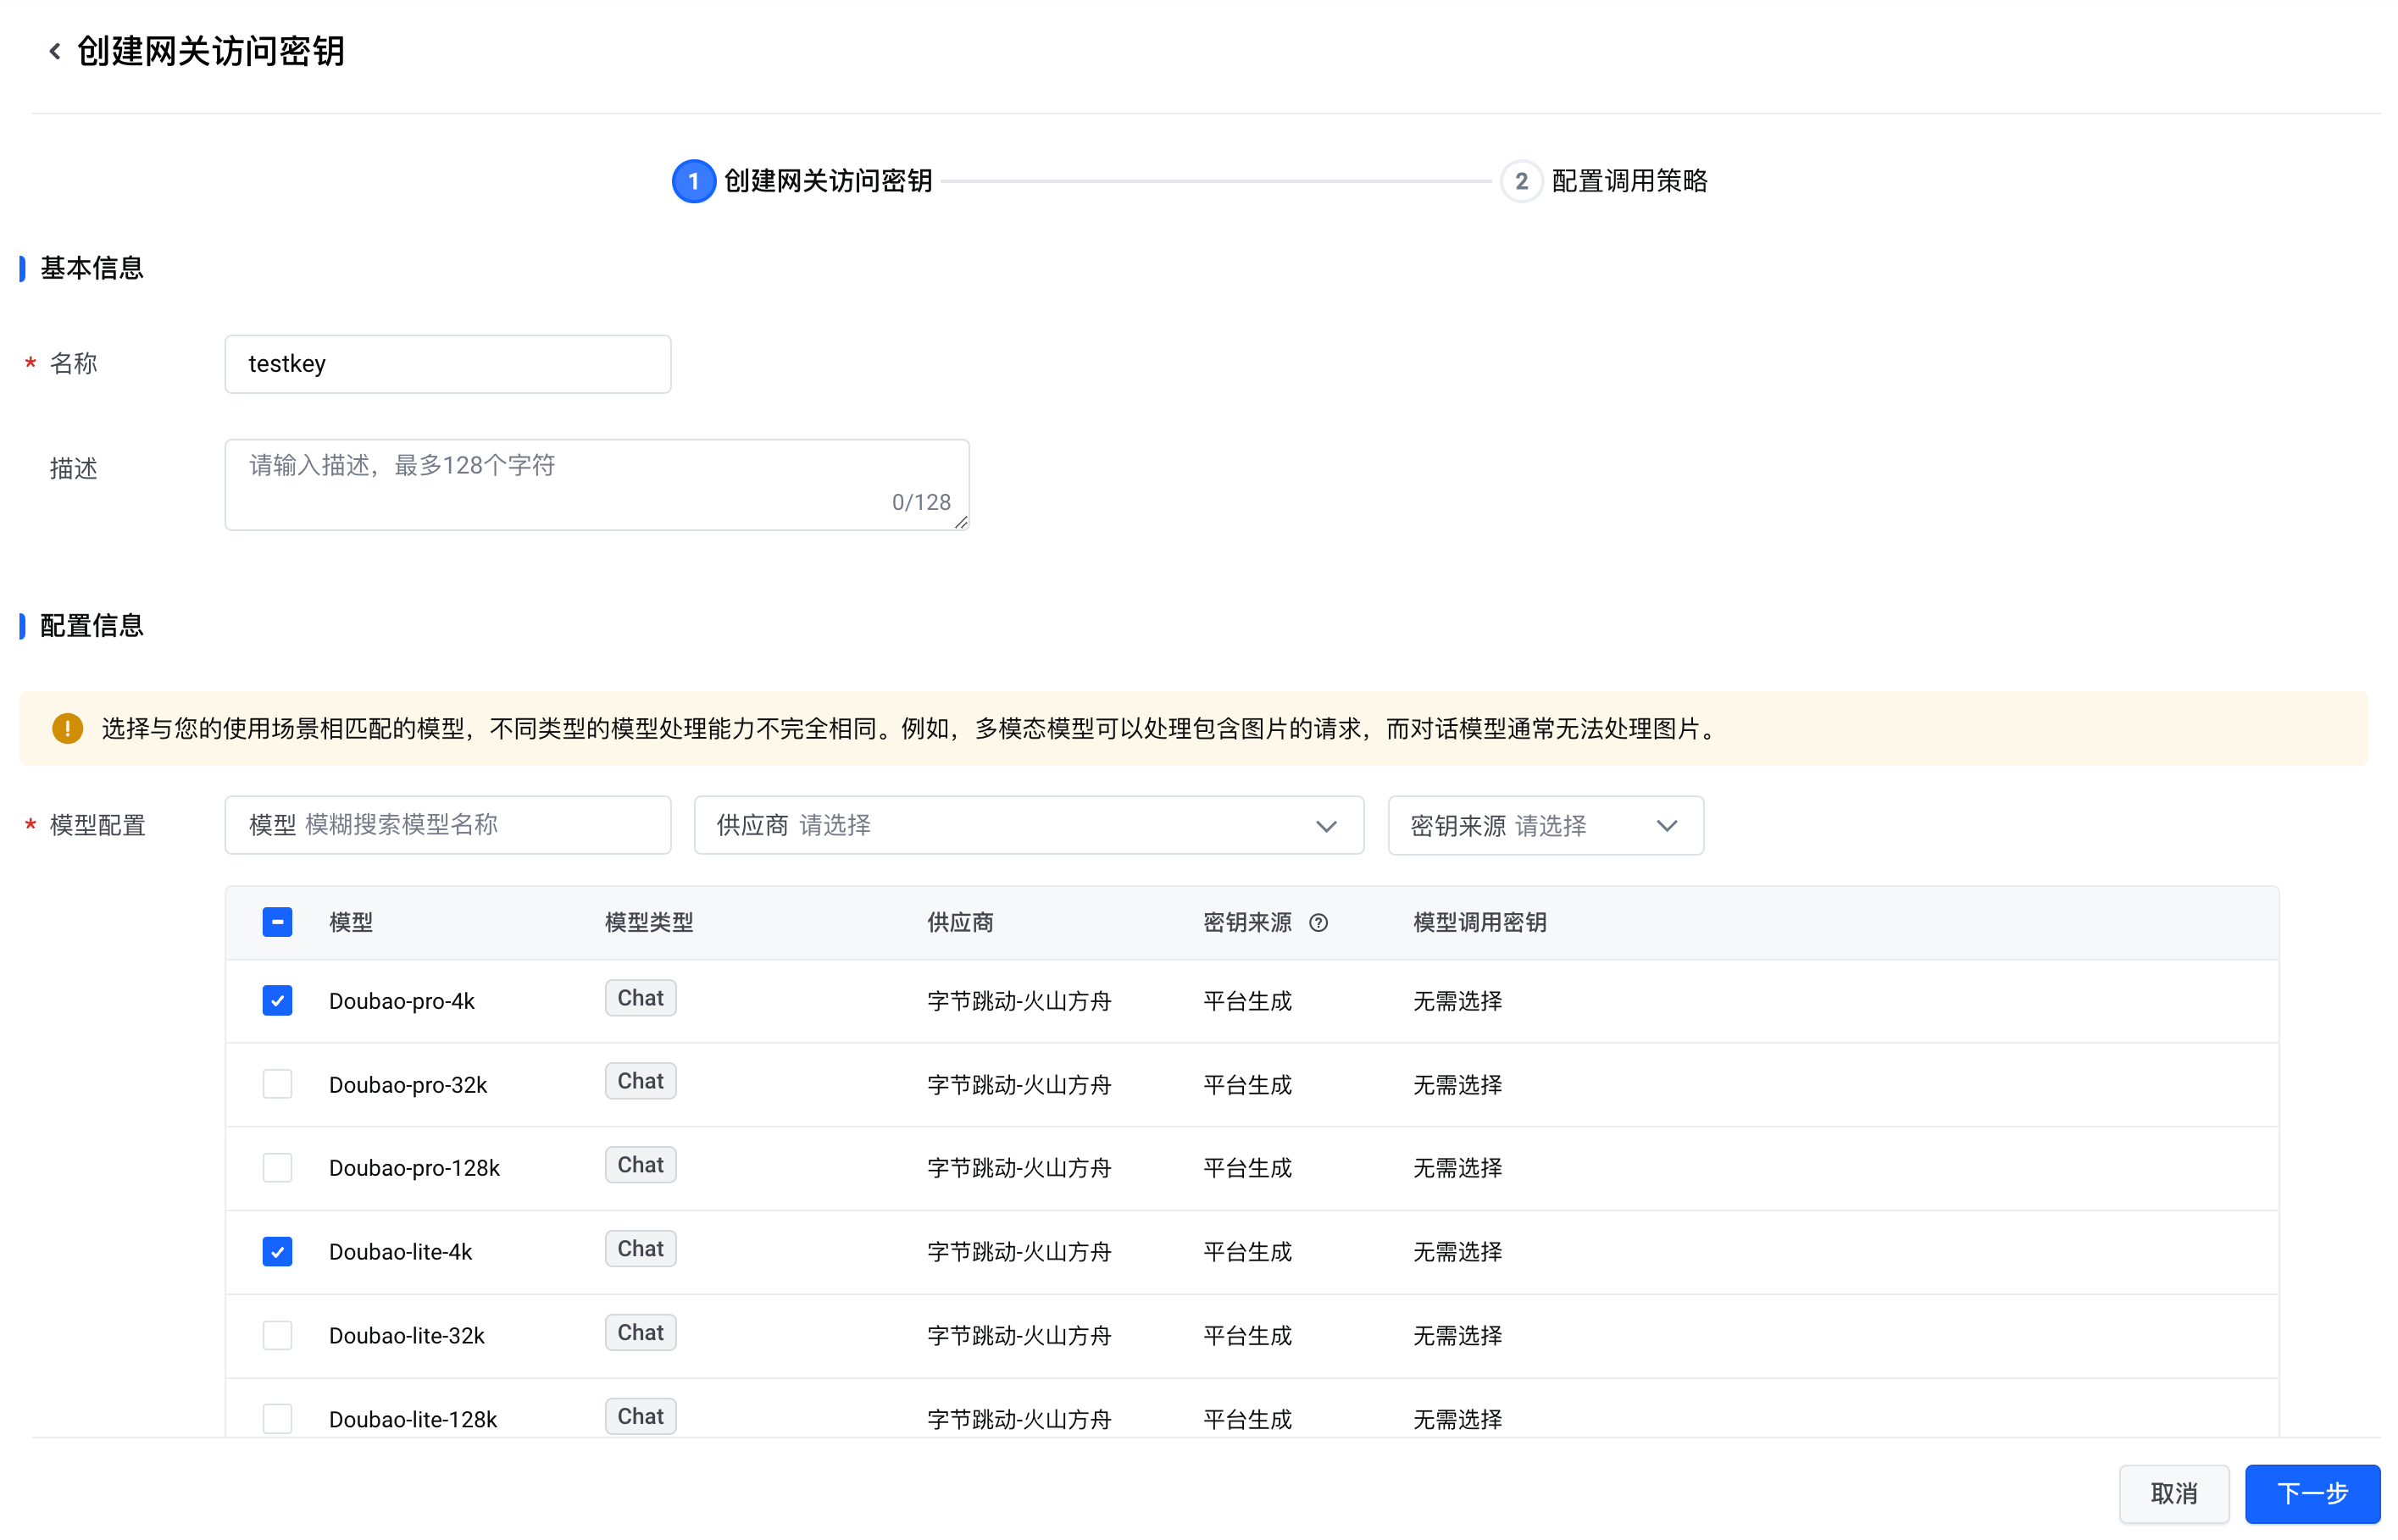The height and width of the screenshot is (1540, 2398).
Task: Click the 模型调用密钥 column header
Action: pos(1479,922)
